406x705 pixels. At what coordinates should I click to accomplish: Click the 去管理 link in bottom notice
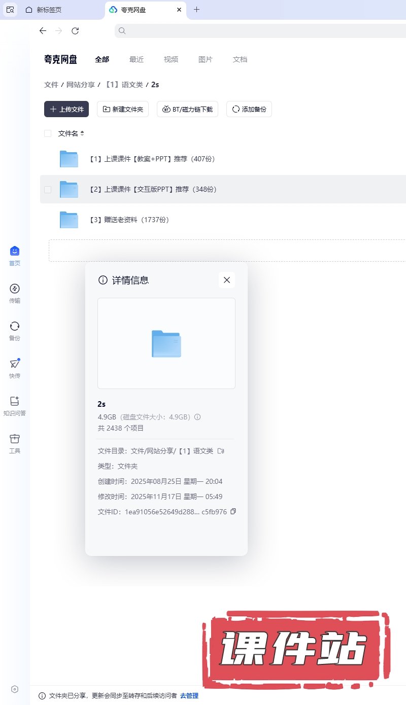189,695
